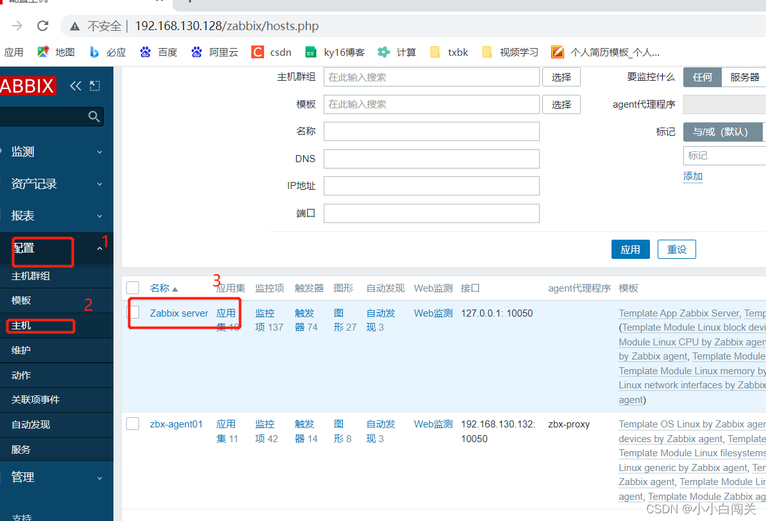
Task: Click the browser forward arrow
Action: (17, 26)
